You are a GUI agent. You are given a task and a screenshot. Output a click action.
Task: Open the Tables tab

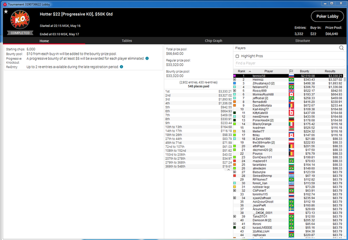tap(127, 41)
